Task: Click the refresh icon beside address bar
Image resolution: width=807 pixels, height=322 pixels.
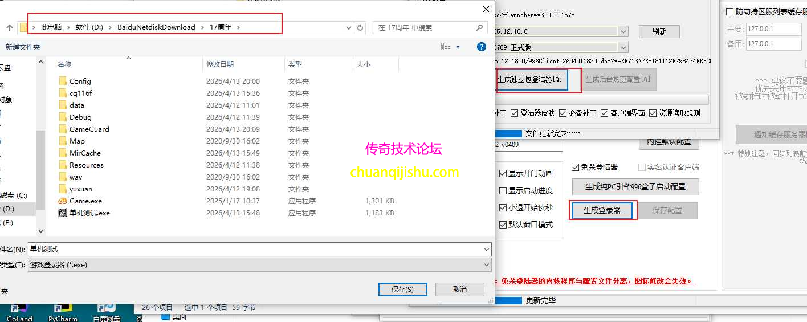Action: coord(360,27)
